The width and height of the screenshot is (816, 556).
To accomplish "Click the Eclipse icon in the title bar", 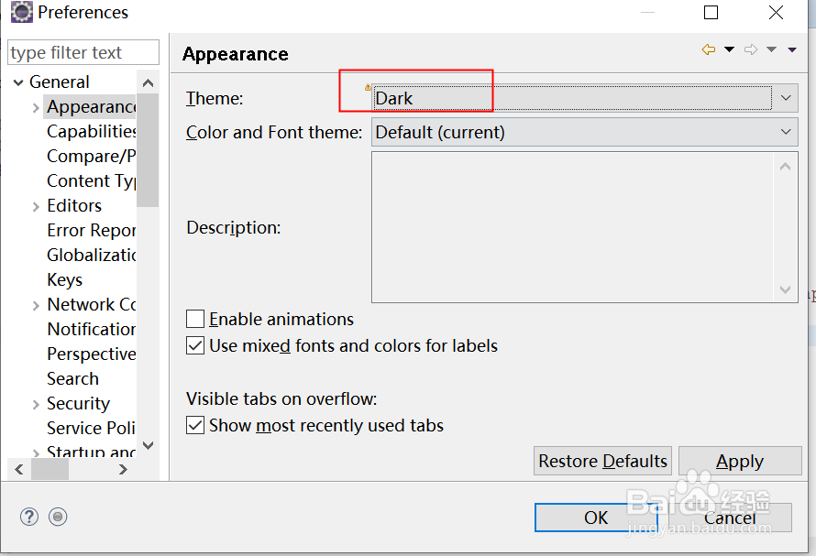I will (21, 13).
